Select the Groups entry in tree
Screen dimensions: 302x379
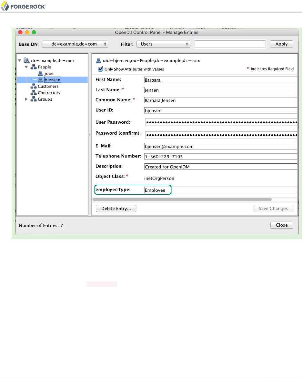(45, 99)
